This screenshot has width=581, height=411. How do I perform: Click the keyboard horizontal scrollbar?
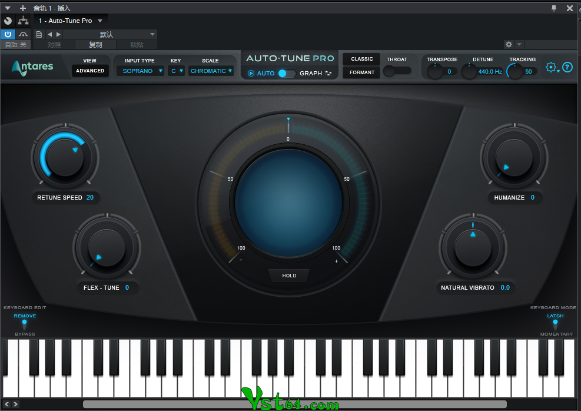click(x=294, y=404)
